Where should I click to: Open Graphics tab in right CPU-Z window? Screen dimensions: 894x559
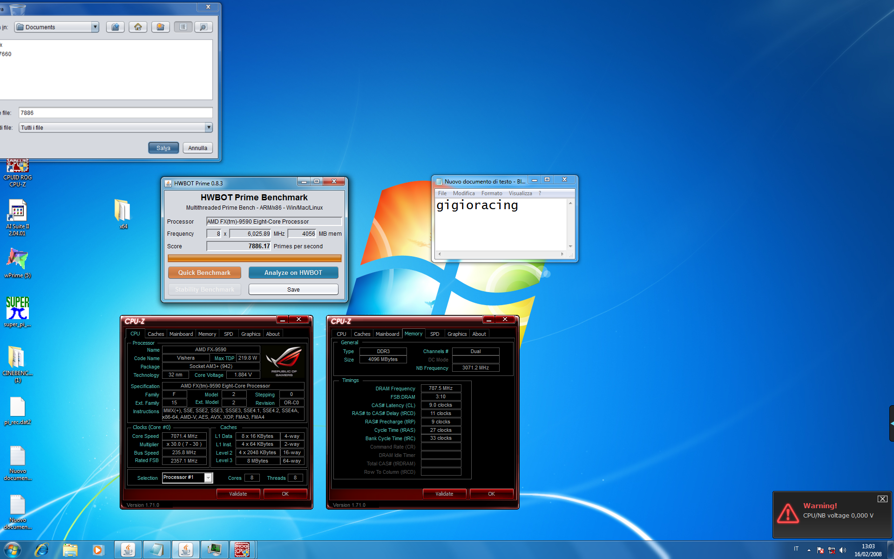click(457, 334)
